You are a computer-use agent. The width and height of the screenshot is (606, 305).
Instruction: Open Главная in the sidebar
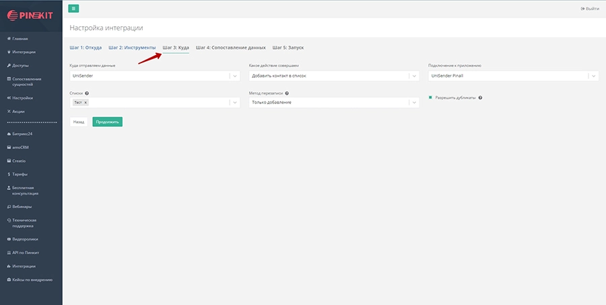[x=20, y=38]
